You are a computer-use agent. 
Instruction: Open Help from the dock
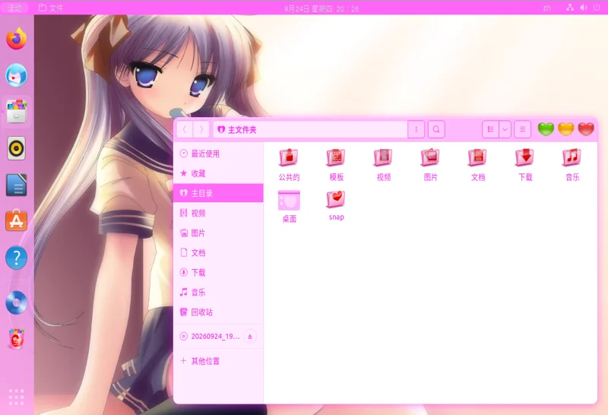coord(16,258)
